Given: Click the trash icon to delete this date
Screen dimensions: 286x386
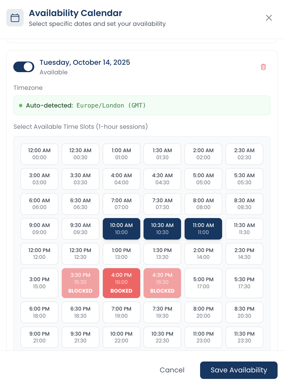Looking at the screenshot, I should [263, 67].
